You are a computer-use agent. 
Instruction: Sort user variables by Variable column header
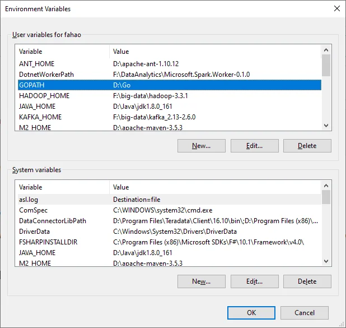62,52
